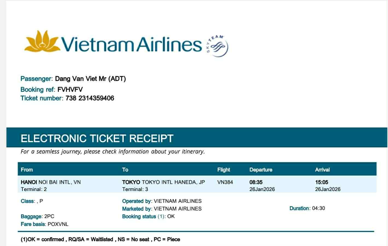Click ticket number 738 2314359406

[x=90, y=98]
